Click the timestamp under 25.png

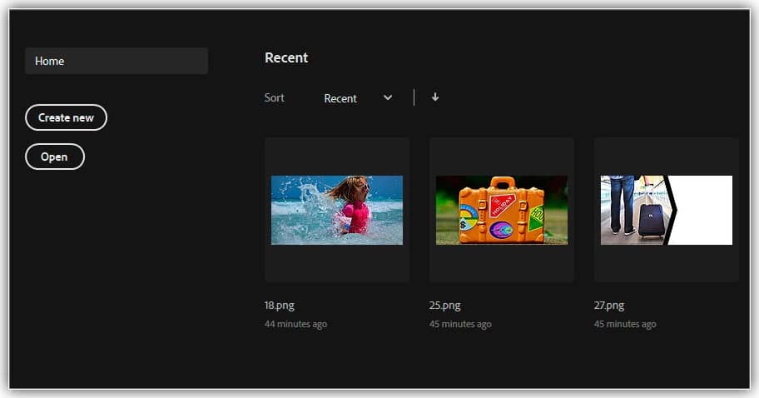point(460,324)
